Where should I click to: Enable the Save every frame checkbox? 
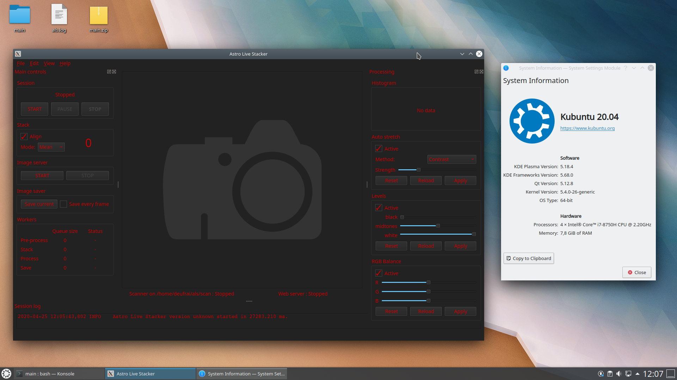coord(63,204)
